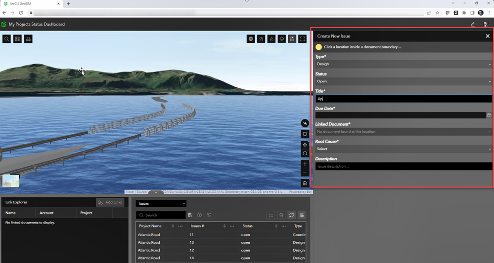
Task: Open the Due Date calendar picker
Action: click(x=489, y=115)
